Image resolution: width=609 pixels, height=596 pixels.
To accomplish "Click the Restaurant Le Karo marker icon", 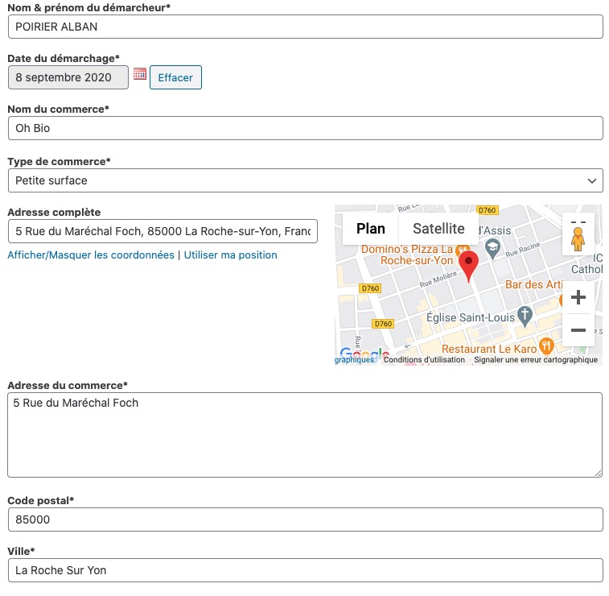I will point(546,346).
